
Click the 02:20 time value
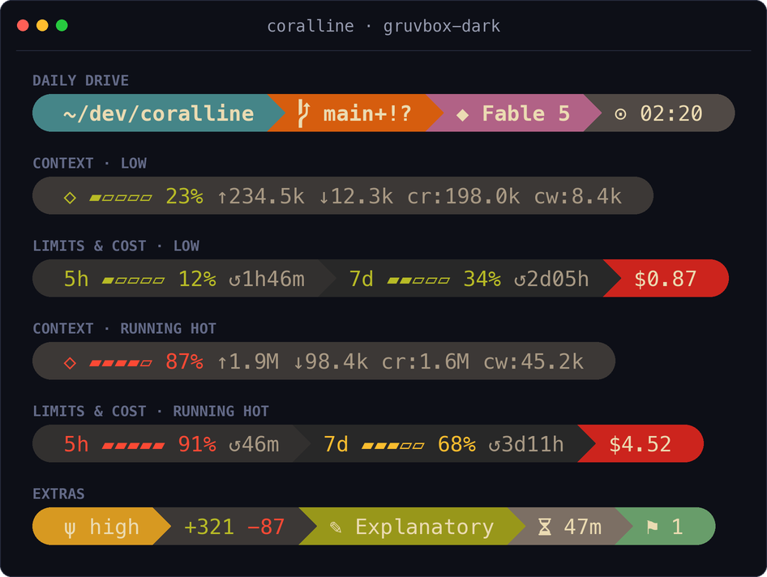click(x=671, y=113)
